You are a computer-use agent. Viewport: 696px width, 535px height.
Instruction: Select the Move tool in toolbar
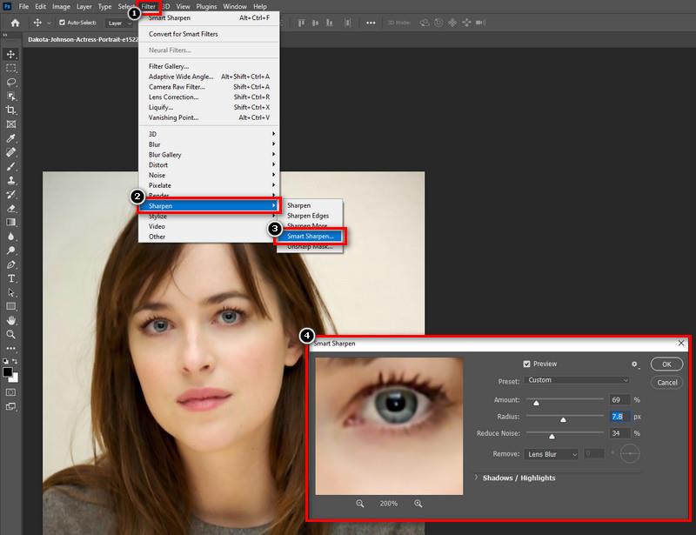coord(11,54)
